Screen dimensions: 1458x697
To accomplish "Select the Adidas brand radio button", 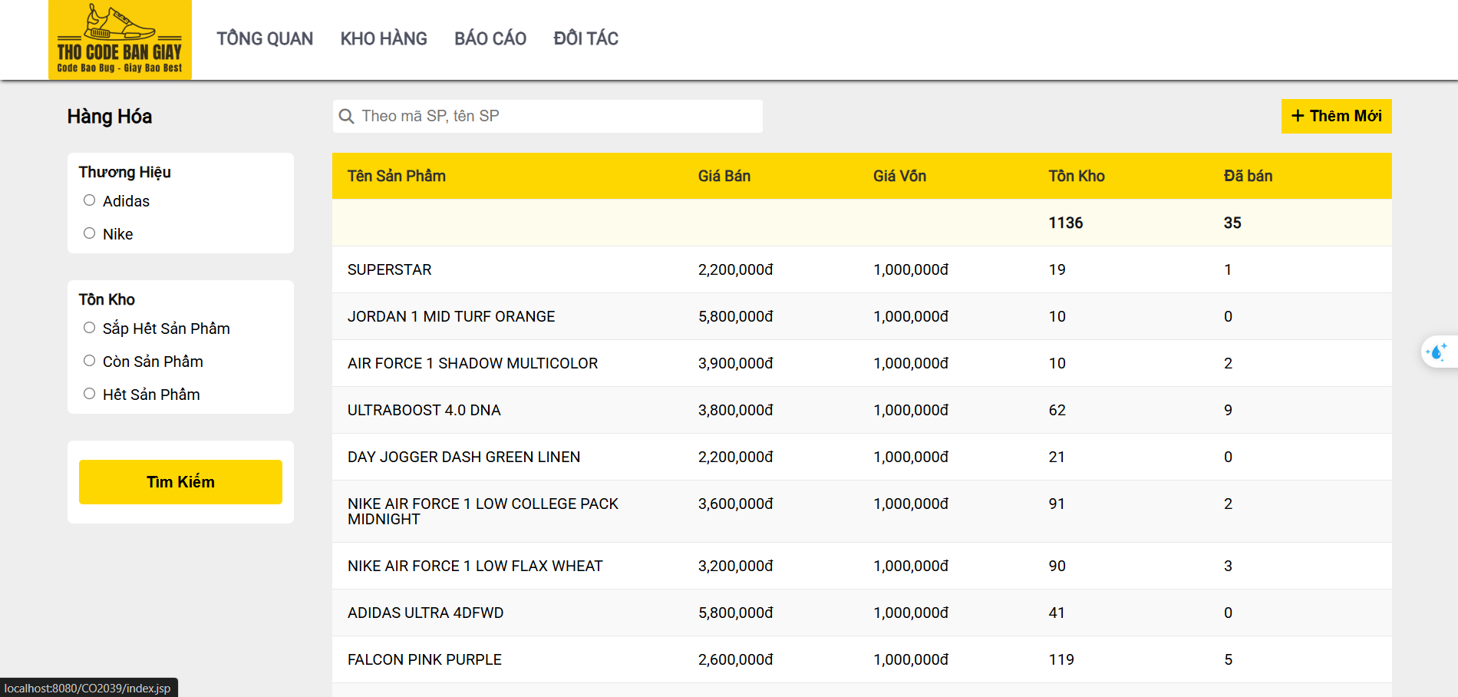I will click(90, 200).
